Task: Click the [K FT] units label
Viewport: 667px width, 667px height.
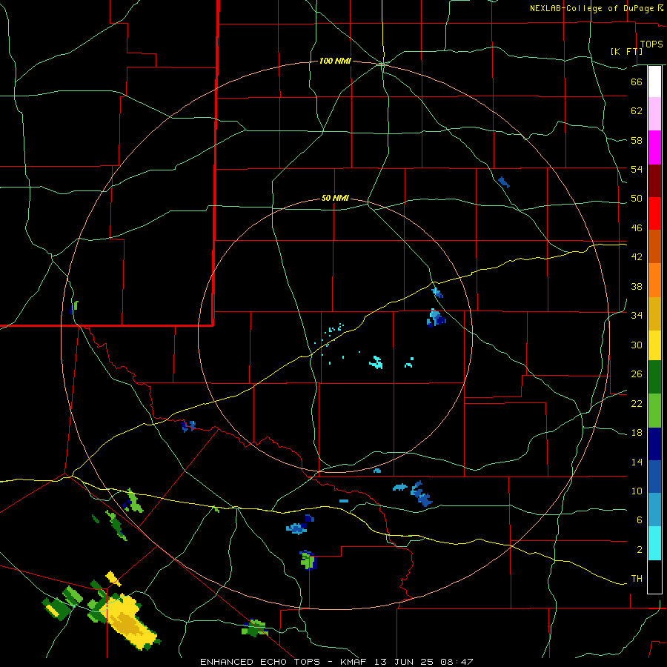Action: [x=626, y=51]
